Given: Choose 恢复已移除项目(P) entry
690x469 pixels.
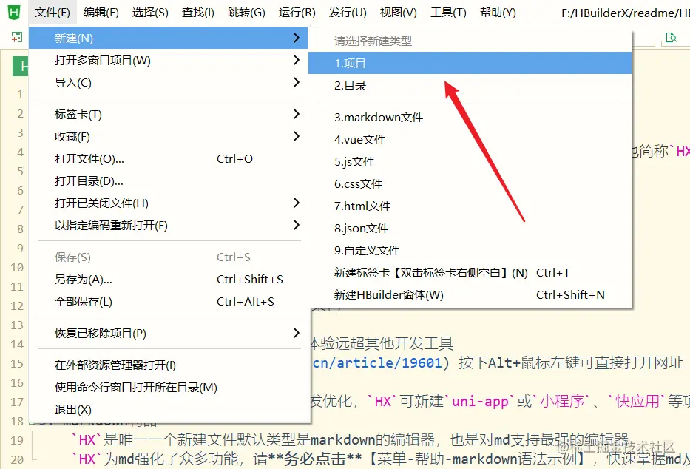Looking at the screenshot, I should [x=169, y=333].
